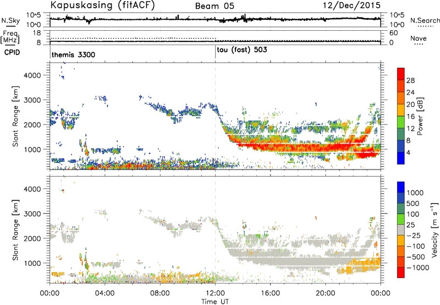Click the 'themis 3300' CPID text

(73, 55)
